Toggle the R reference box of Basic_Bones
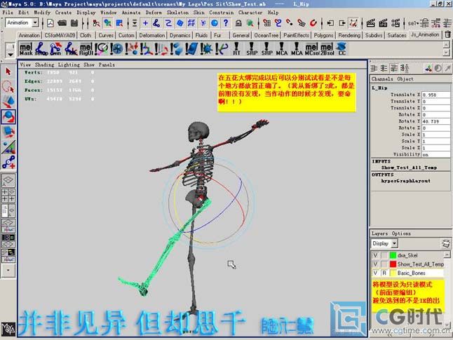 pos(384,273)
